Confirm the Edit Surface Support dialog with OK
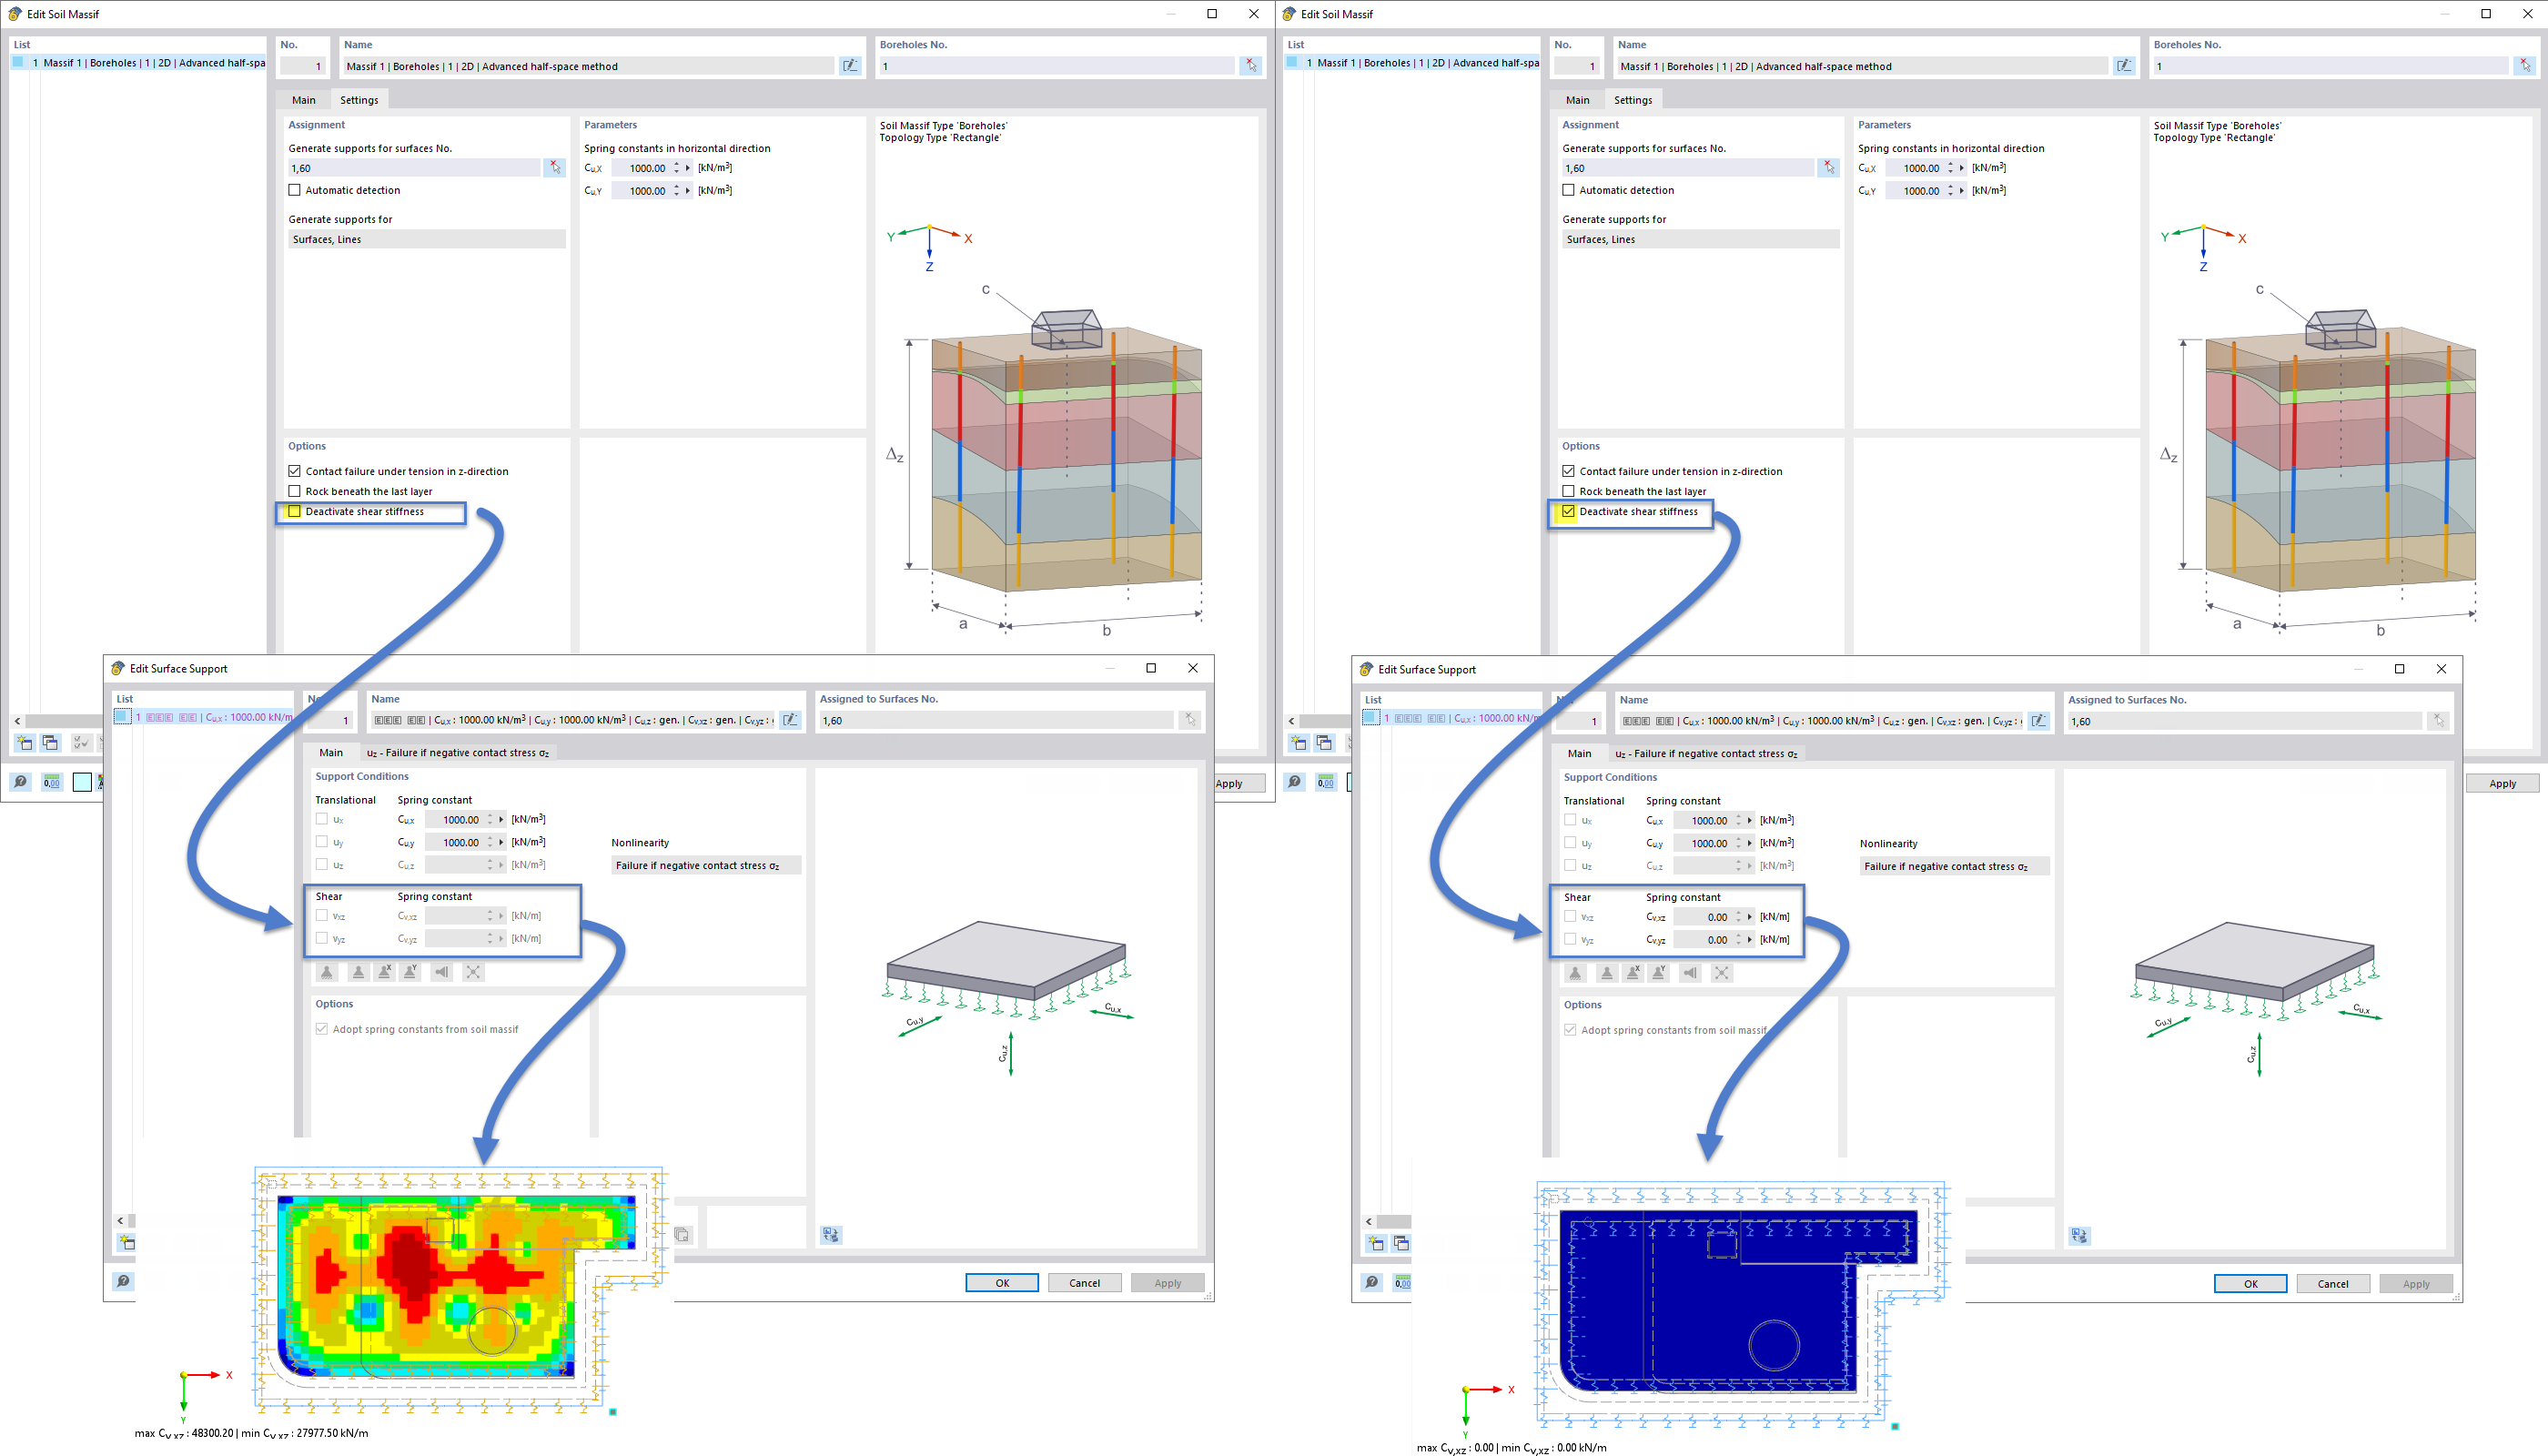2548x1456 pixels. 1001,1282
